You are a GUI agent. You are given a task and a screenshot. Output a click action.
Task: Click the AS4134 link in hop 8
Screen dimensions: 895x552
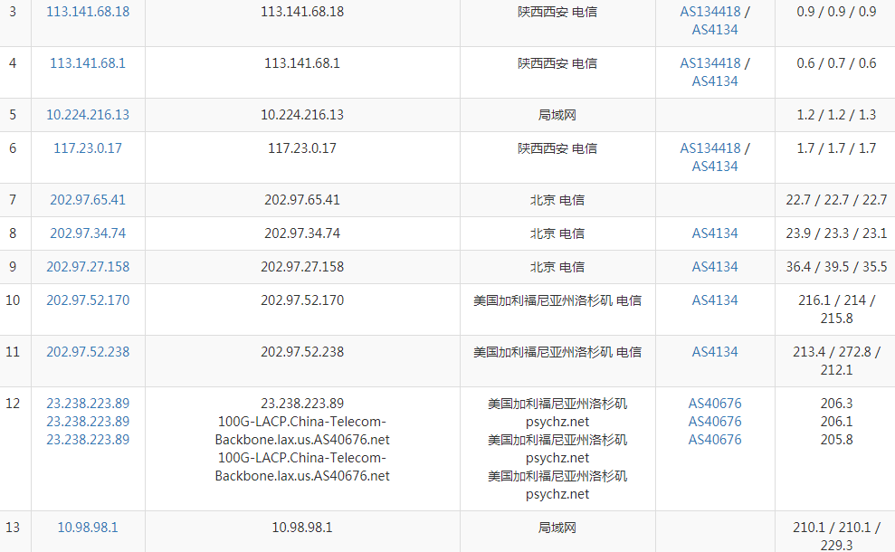pyautogui.click(x=715, y=233)
